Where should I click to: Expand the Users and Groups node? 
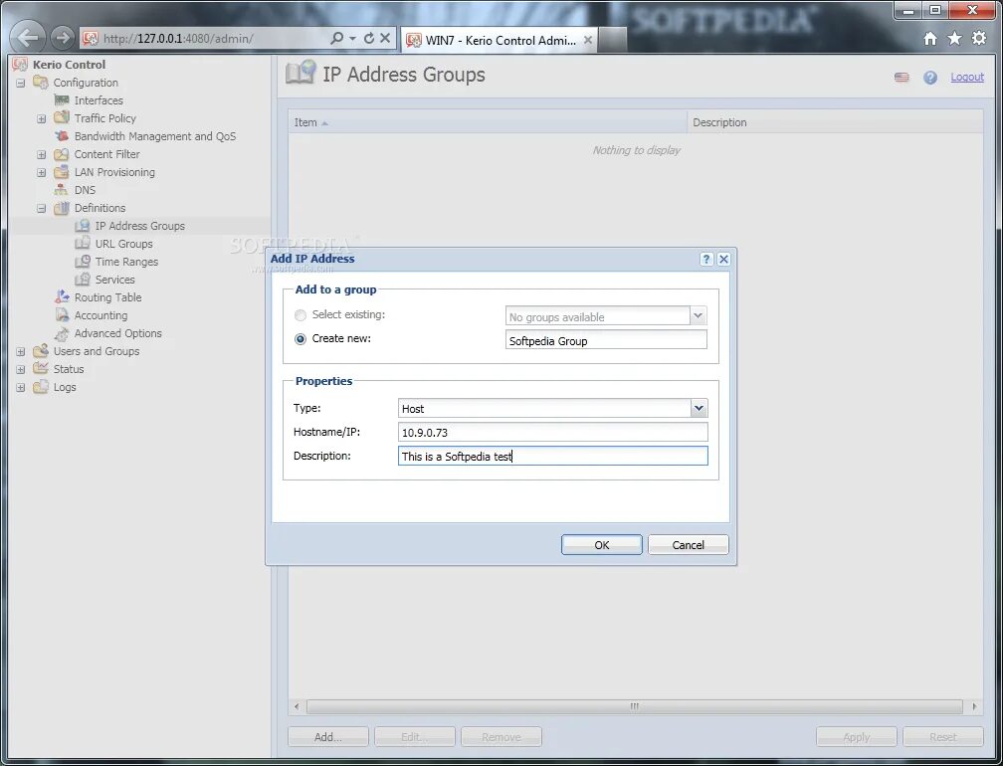click(x=21, y=351)
